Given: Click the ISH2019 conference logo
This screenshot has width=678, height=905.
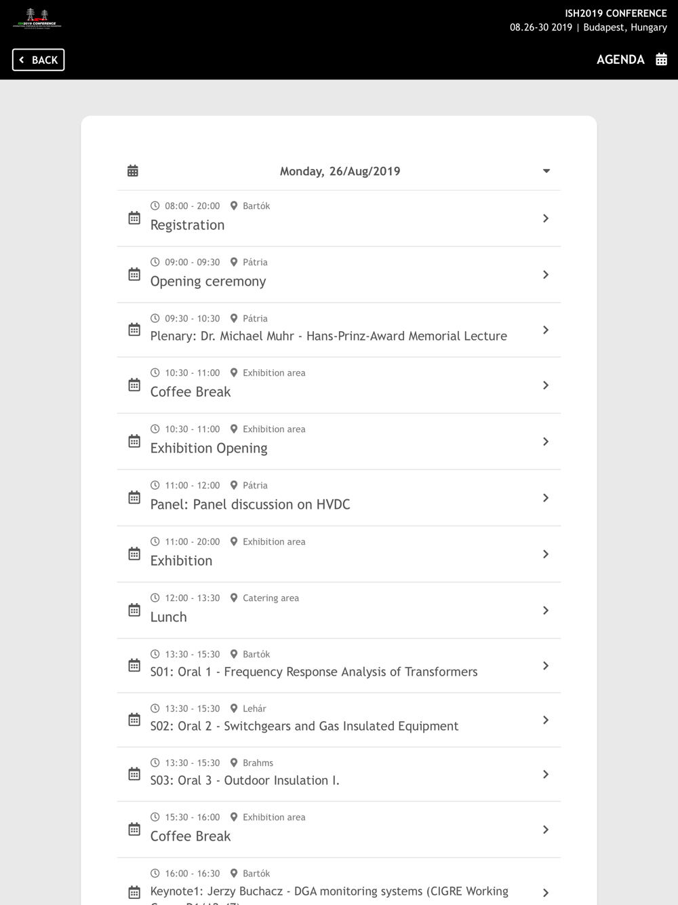Looking at the screenshot, I should tap(37, 18).
